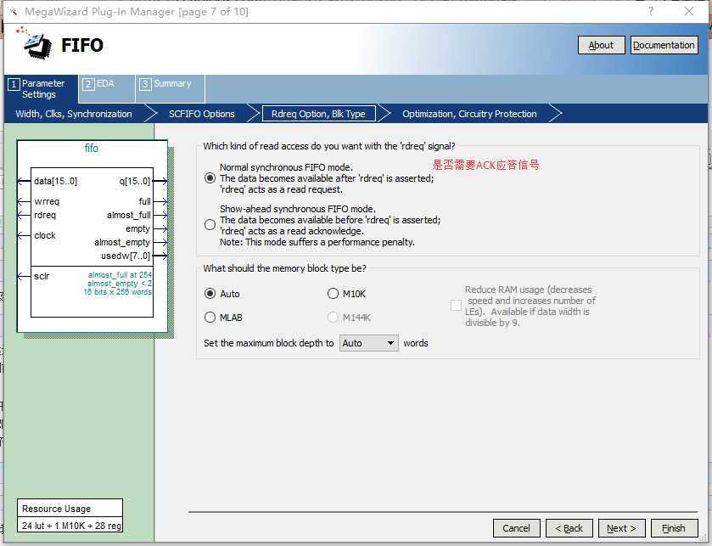Image resolution: width=712 pixels, height=546 pixels.
Task: Select Rdreq Option, Blk Type step
Action: [x=318, y=114]
